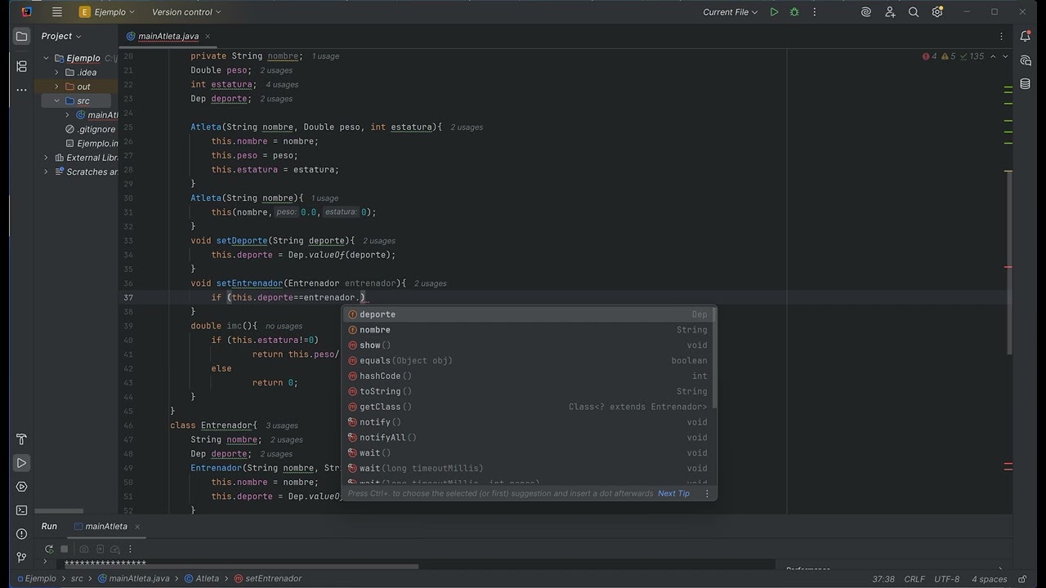Select .gitignore file in project tree

92,129
